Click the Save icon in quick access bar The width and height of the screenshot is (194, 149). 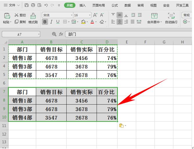(x=26, y=5)
